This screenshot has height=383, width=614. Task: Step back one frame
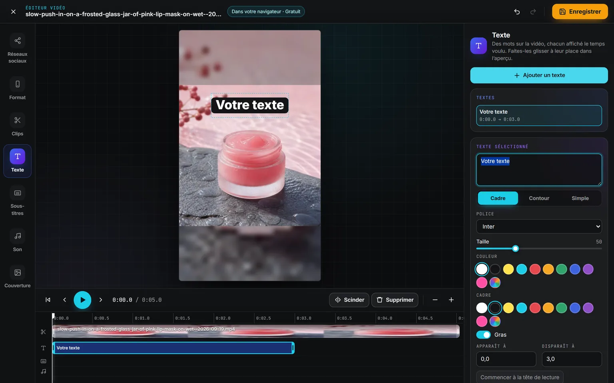click(x=64, y=300)
